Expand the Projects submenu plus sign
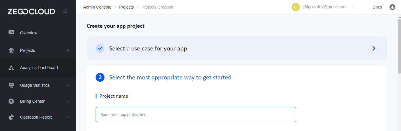401x131 pixels. click(x=68, y=50)
